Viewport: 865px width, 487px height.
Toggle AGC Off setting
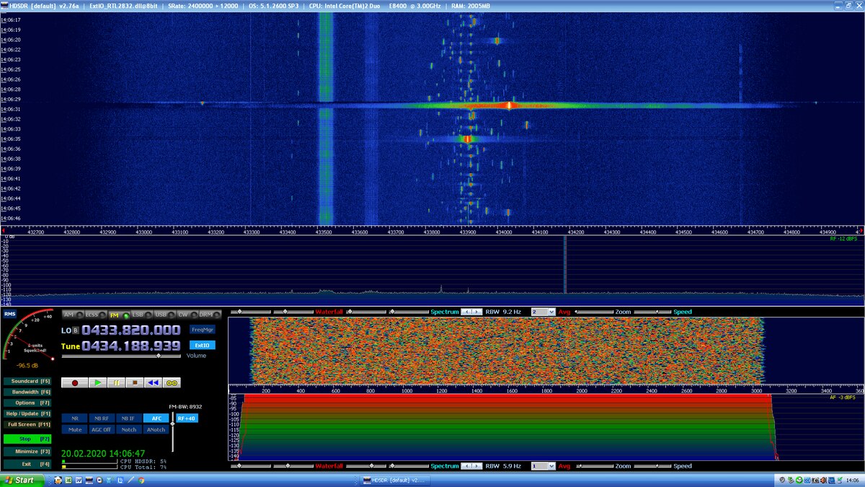102,429
